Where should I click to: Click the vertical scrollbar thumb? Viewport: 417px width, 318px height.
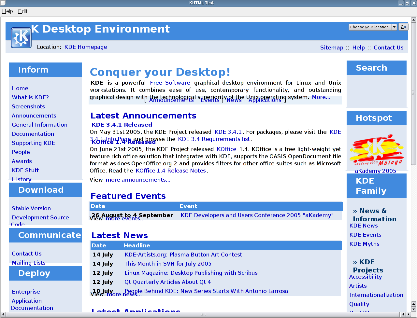414,93
